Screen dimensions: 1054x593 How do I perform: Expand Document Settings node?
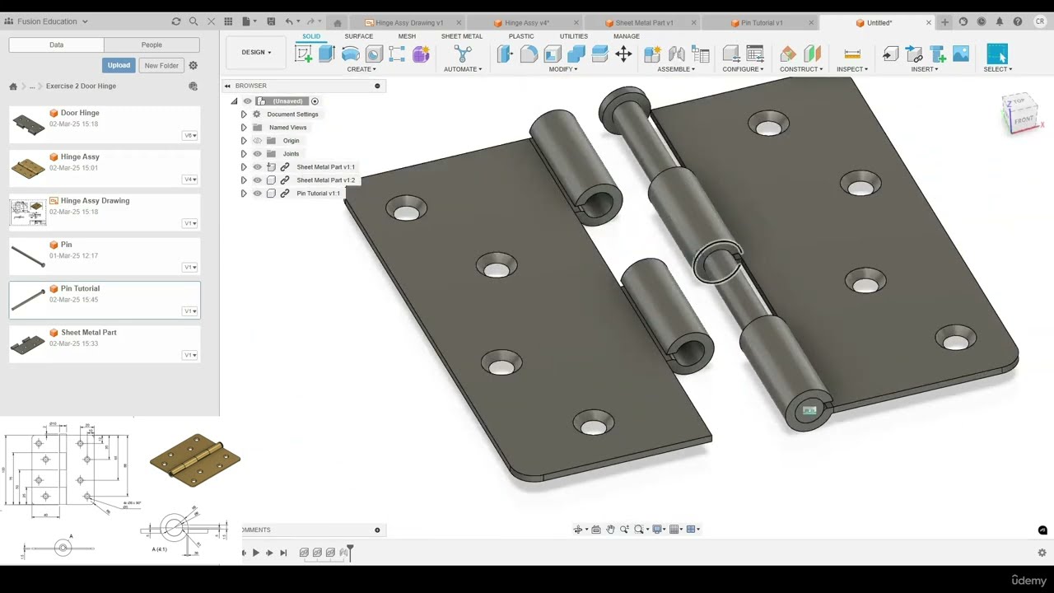[x=244, y=114]
